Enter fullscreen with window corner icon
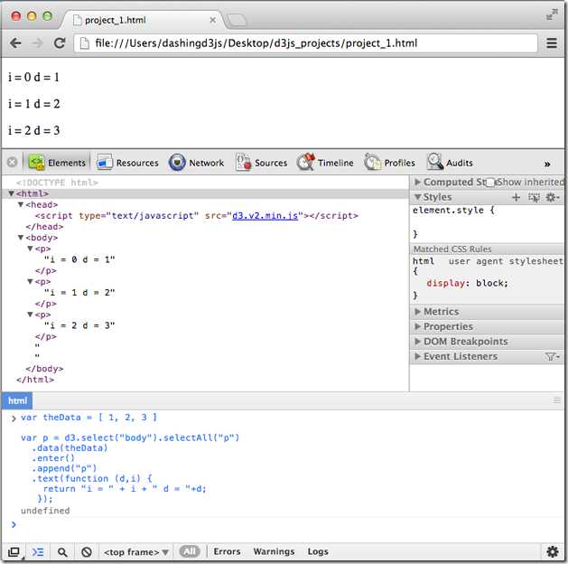Image resolution: width=568 pixels, height=564 pixels. (552, 14)
